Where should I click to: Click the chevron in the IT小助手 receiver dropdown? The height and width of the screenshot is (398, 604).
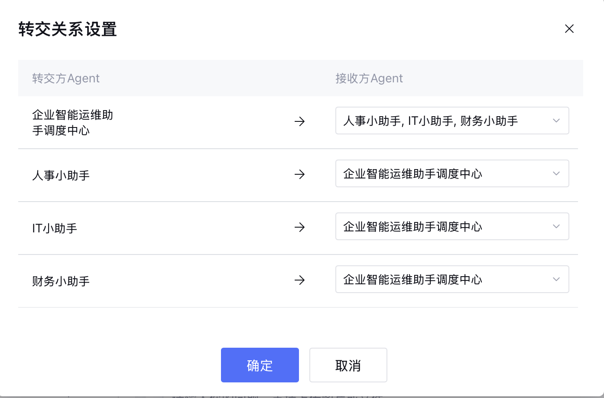click(556, 226)
